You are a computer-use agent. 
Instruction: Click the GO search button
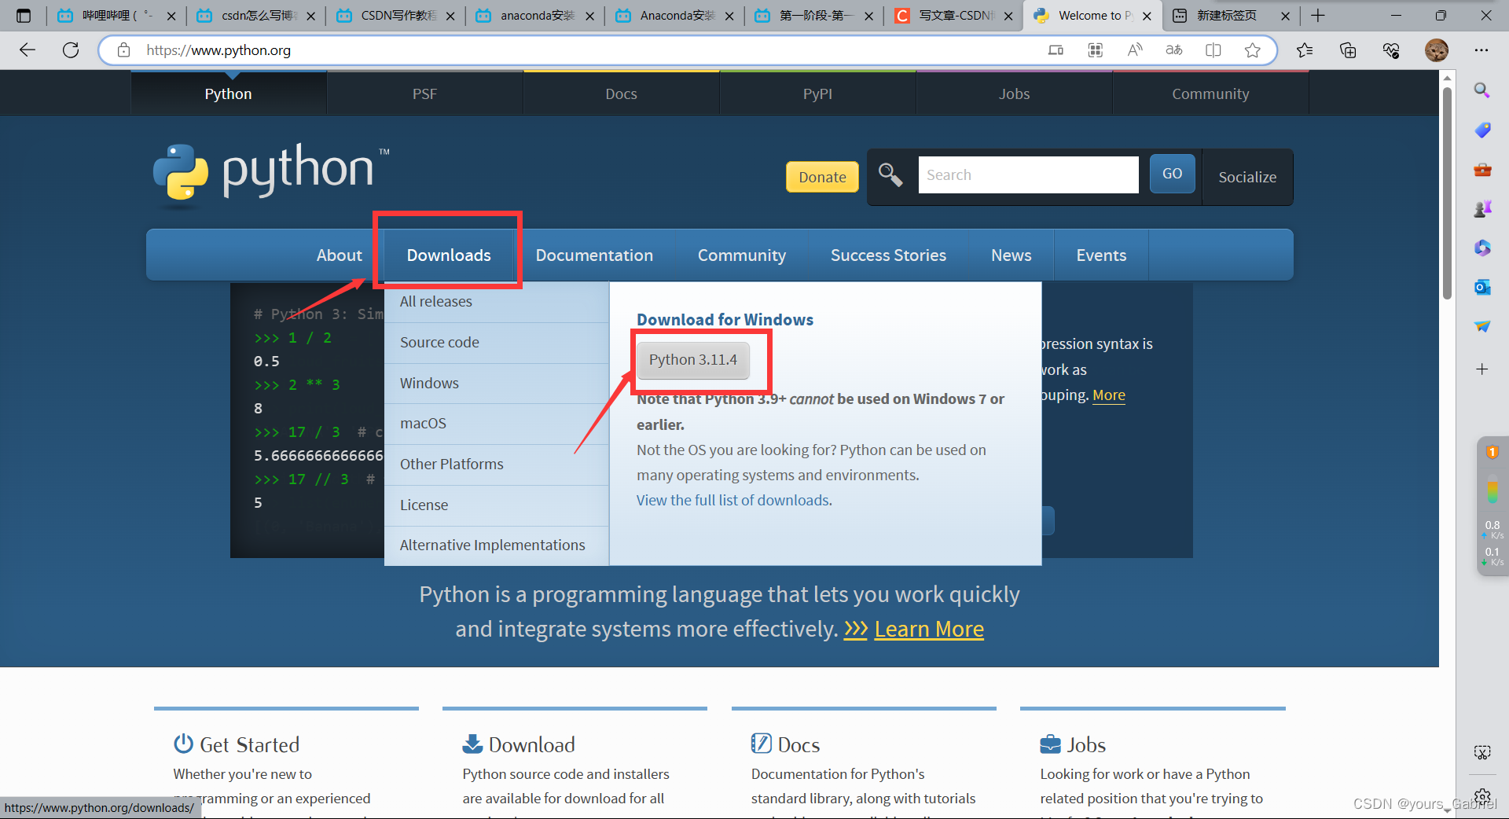(x=1172, y=174)
